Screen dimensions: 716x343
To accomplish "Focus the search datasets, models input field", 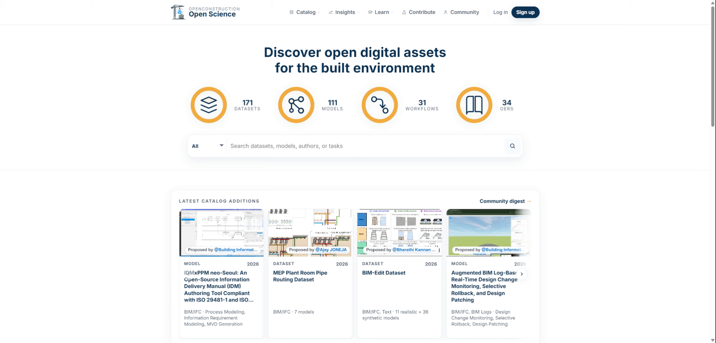I will (365, 146).
